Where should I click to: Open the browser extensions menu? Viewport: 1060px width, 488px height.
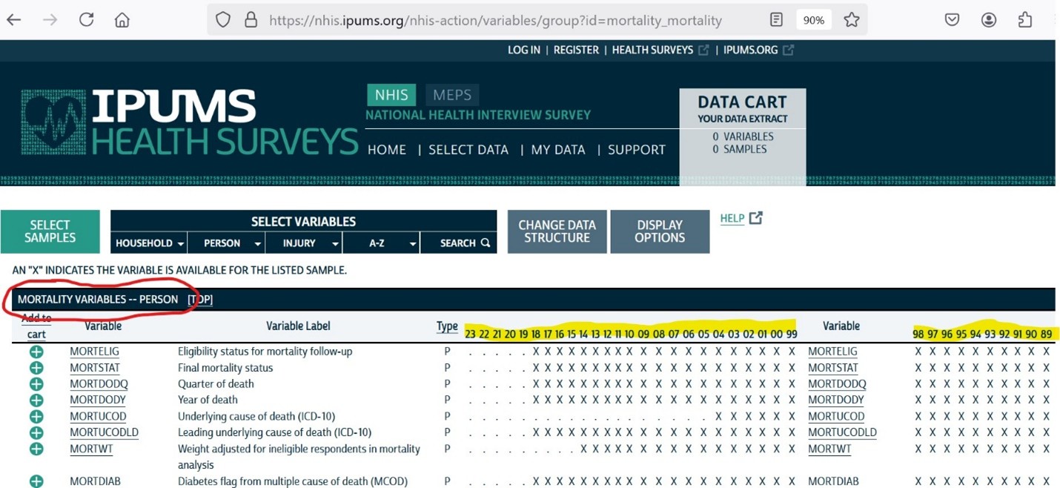[1025, 20]
